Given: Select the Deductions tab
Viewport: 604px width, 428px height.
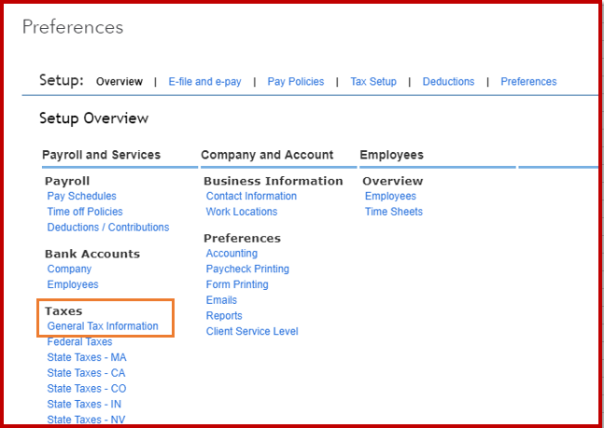Looking at the screenshot, I should 448,82.
